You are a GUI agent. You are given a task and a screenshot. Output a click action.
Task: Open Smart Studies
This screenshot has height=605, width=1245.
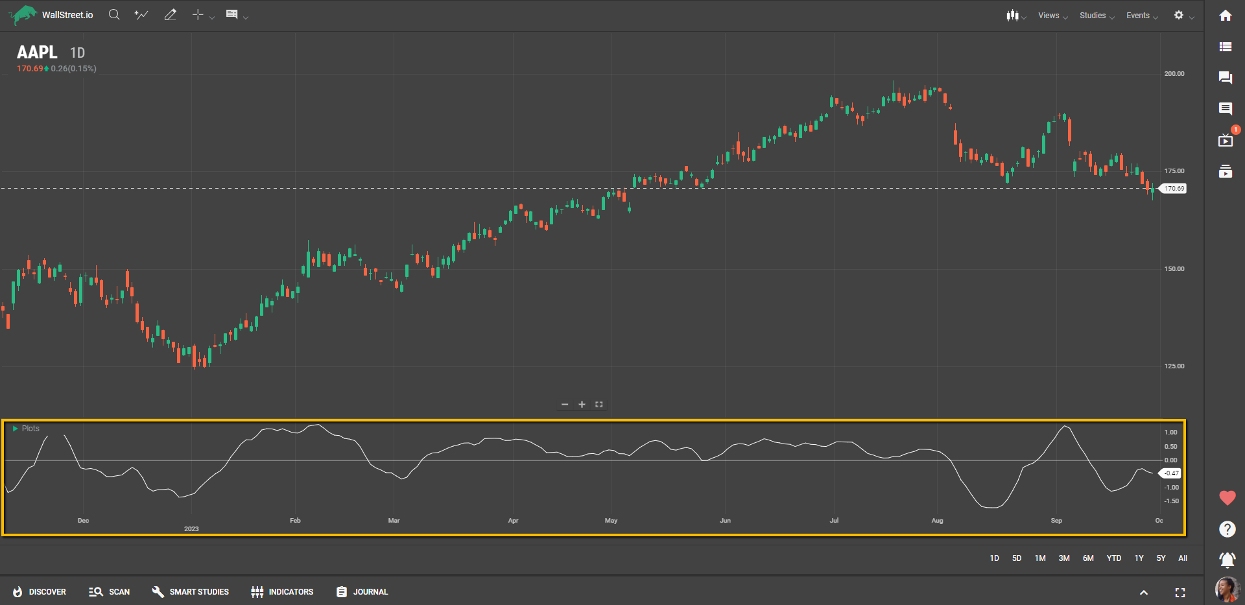tap(190, 592)
